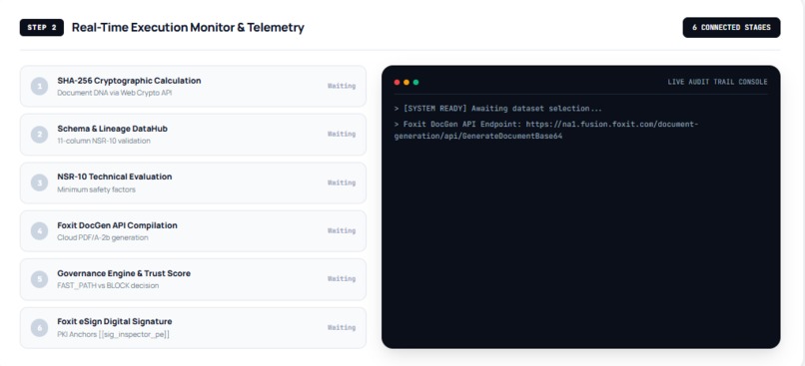Click the step 2 number circle icon
Viewport: 805px width, 366px height.
click(x=40, y=135)
